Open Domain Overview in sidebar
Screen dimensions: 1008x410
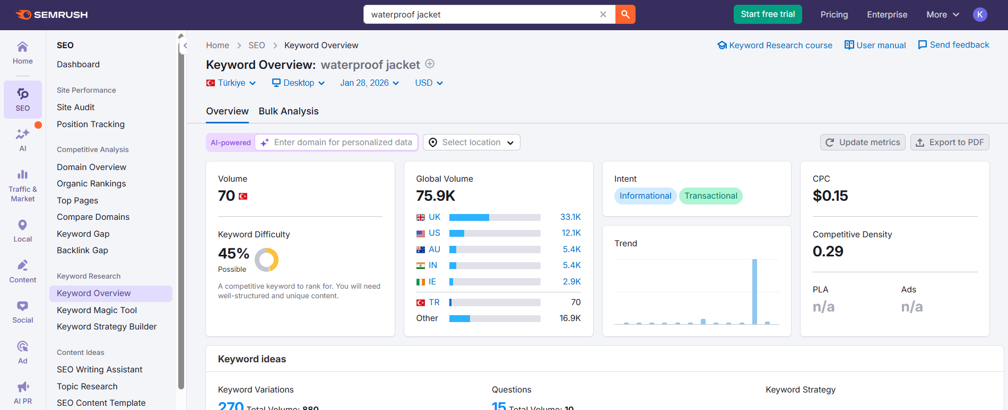91,167
